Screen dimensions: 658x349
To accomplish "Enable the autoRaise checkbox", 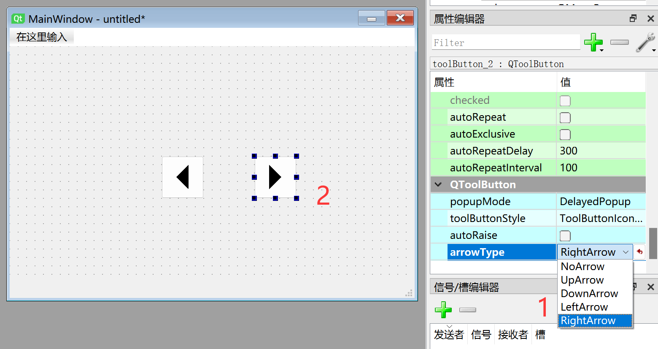I will tap(565, 235).
